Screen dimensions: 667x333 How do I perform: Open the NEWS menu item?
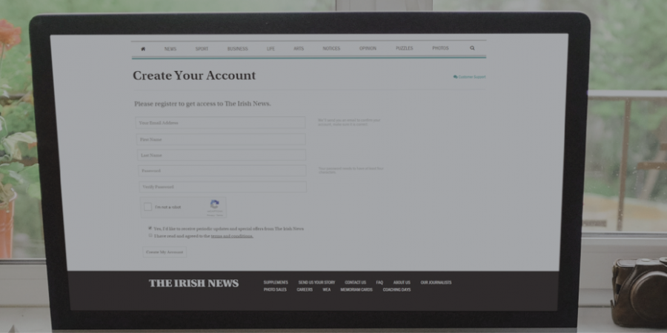click(x=170, y=49)
